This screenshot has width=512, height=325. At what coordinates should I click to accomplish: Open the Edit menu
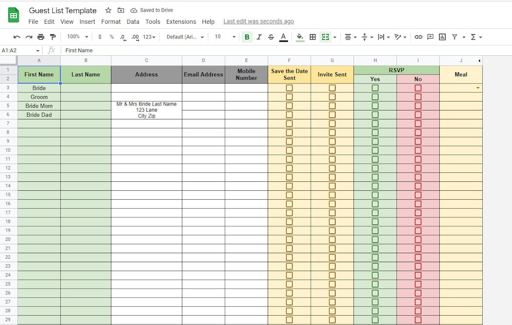pos(49,22)
